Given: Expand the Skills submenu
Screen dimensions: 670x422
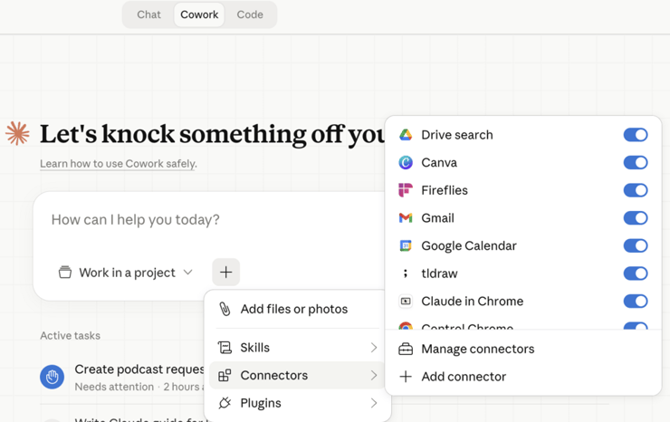Looking at the screenshot, I should tap(297, 348).
